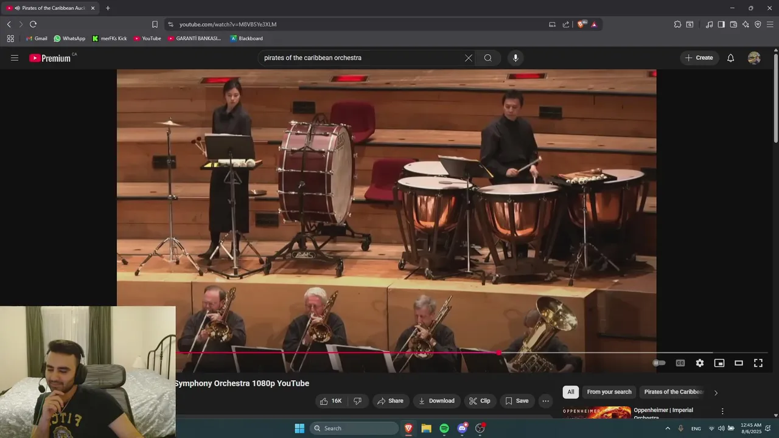Image resolution: width=779 pixels, height=438 pixels.
Task: Switch to miniplayer mode
Action: [x=719, y=363]
